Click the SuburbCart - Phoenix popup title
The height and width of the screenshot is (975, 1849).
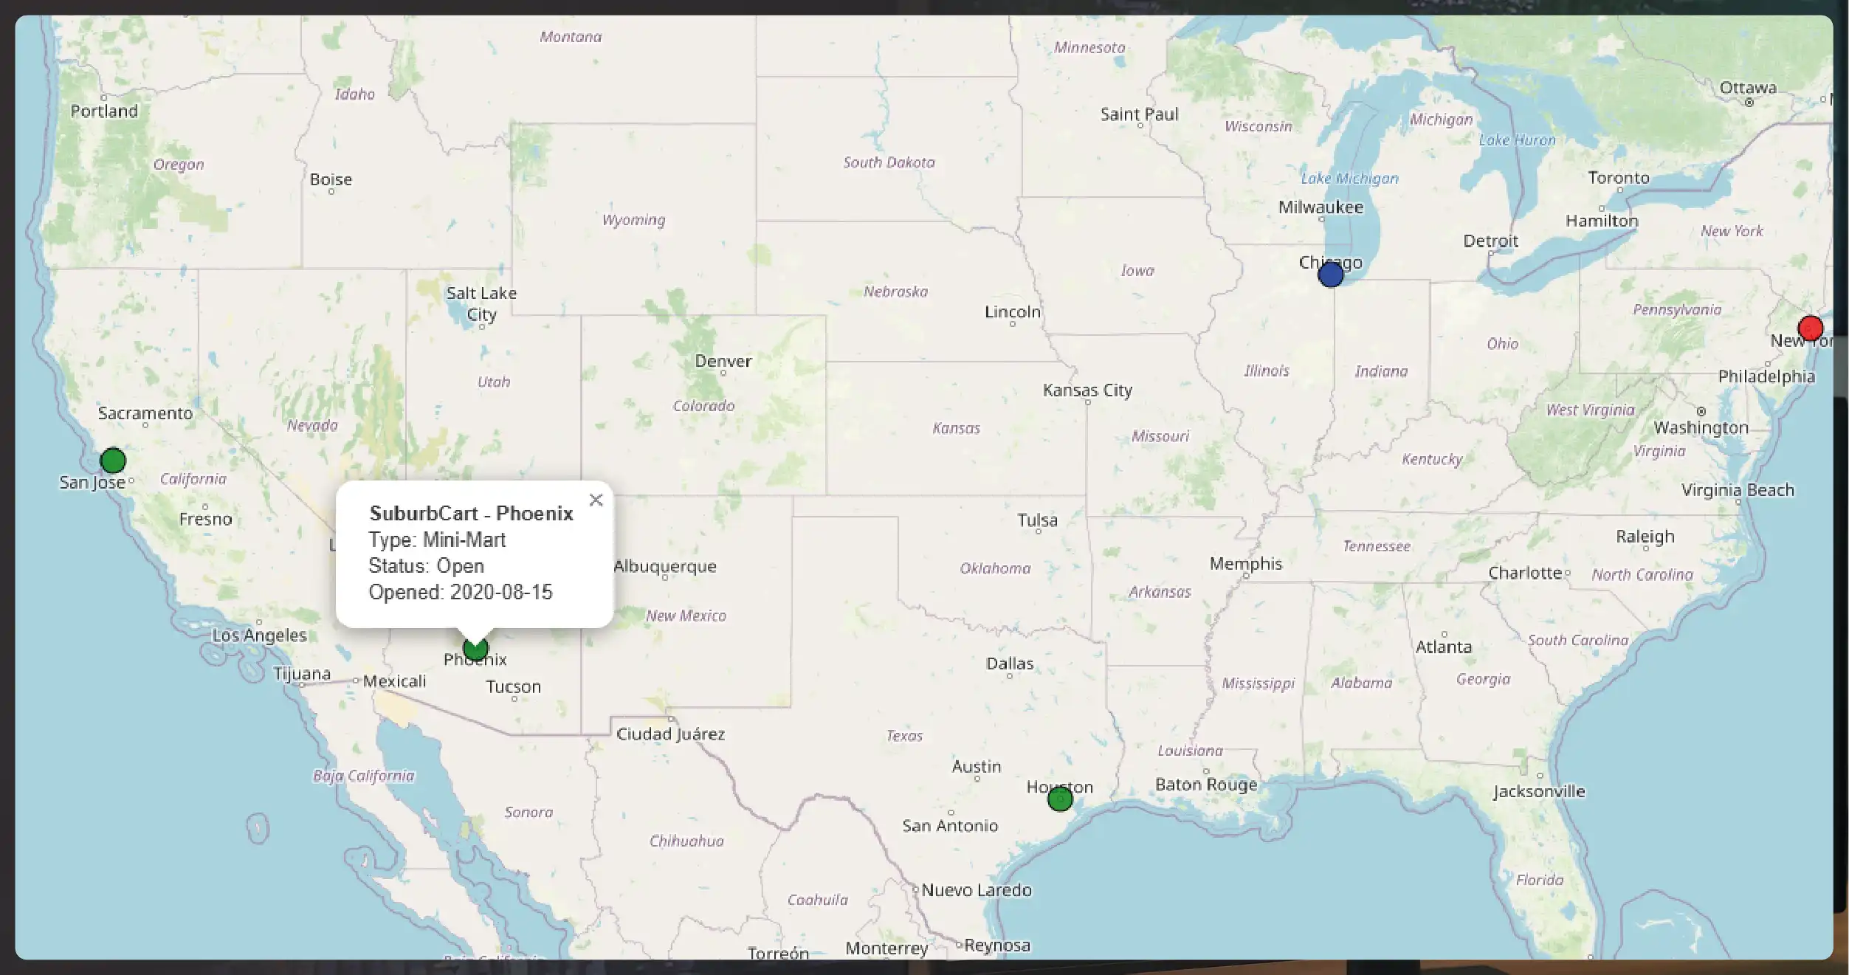pos(471,514)
